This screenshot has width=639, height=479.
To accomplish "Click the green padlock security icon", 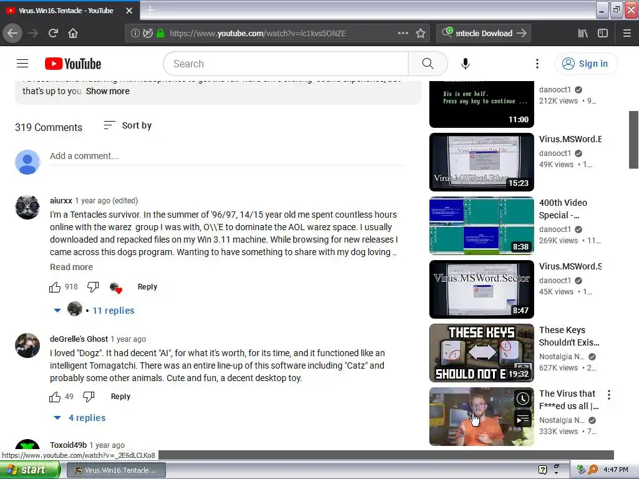I will 160,34.
